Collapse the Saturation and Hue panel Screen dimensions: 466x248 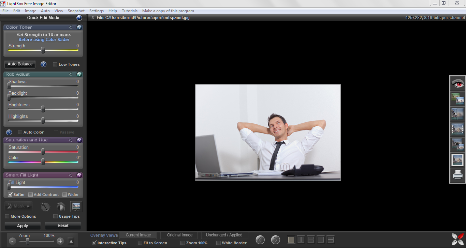coord(71,140)
